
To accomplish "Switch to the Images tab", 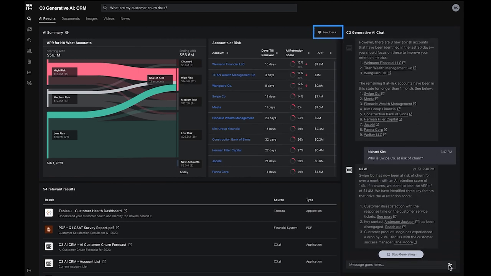I will (92, 18).
